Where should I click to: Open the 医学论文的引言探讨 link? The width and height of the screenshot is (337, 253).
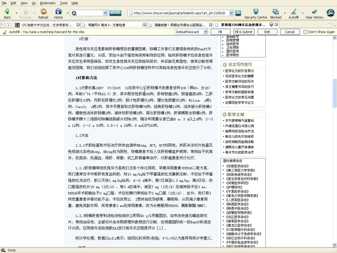pos(239,71)
